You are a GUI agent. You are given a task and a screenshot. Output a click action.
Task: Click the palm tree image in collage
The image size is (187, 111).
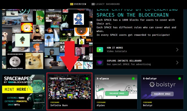point(49,40)
